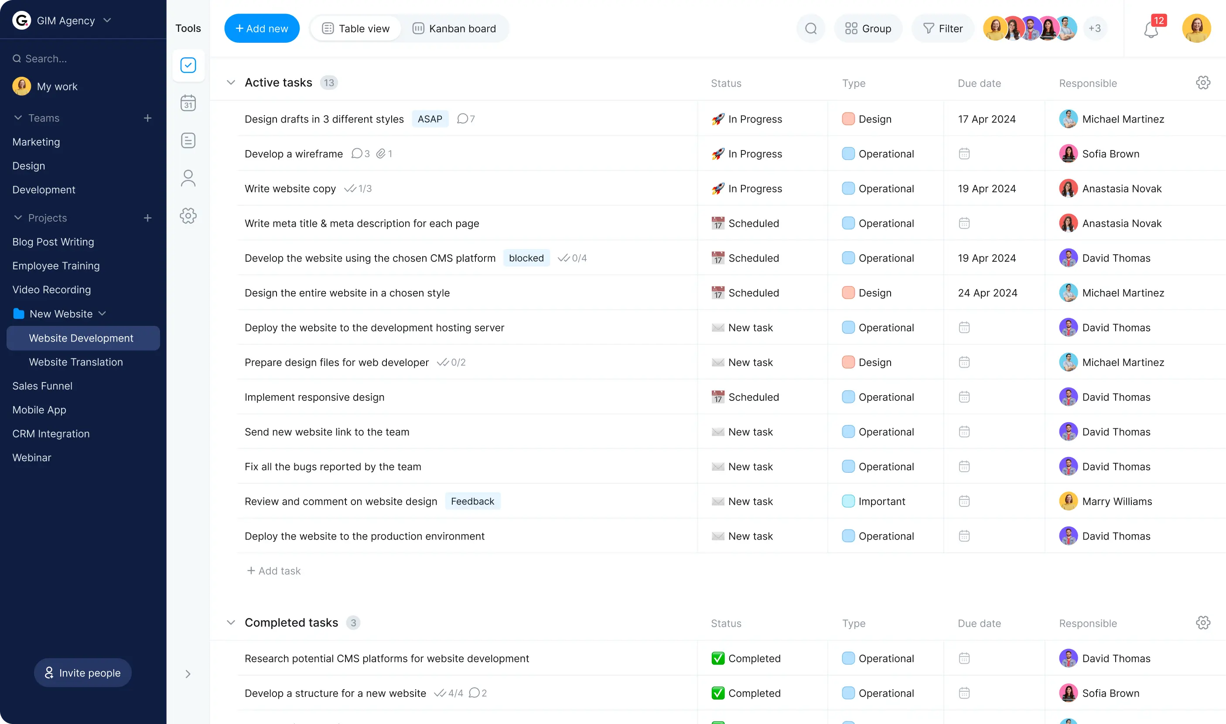The image size is (1226, 724).
Task: Click the blocked tag
Action: pos(526,258)
